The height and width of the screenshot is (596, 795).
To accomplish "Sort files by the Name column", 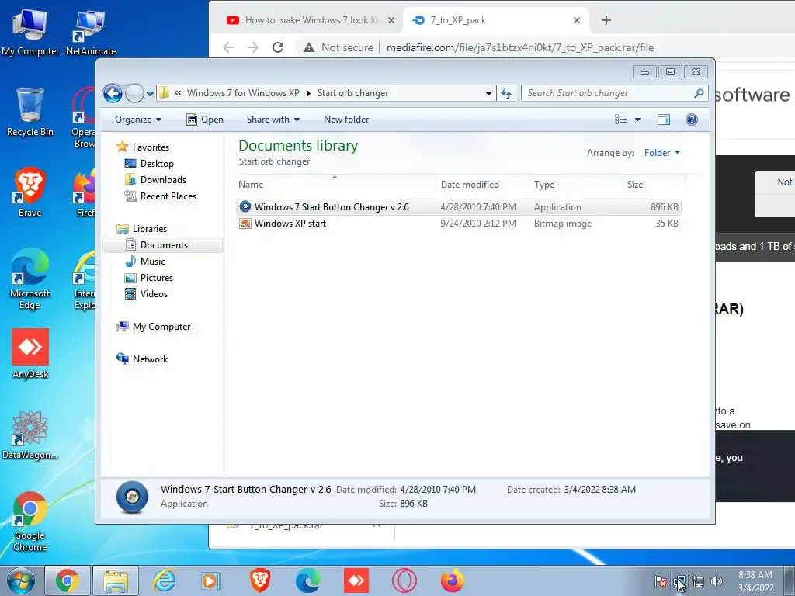I will click(x=335, y=185).
